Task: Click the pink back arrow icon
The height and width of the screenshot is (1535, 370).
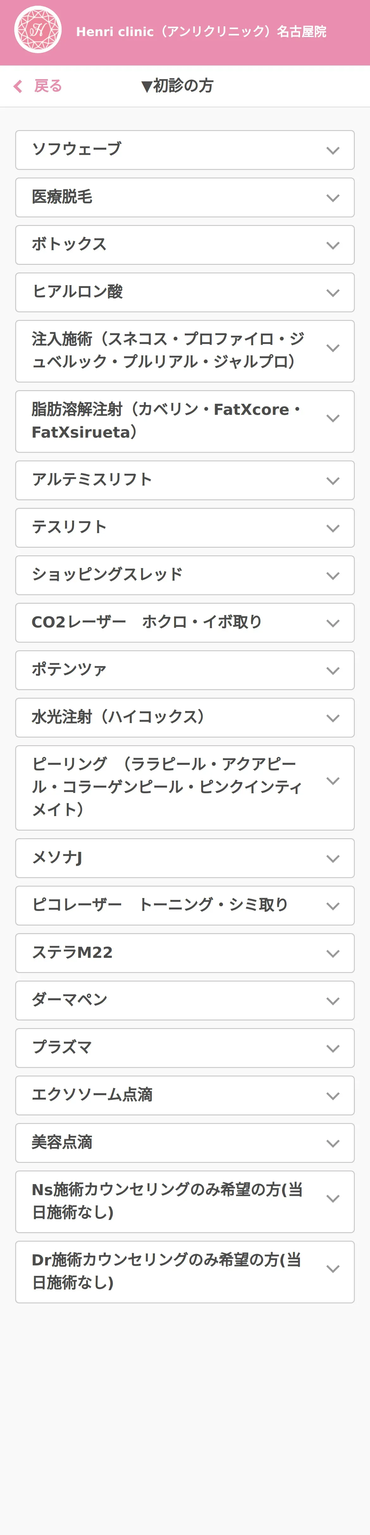Action: tap(18, 86)
